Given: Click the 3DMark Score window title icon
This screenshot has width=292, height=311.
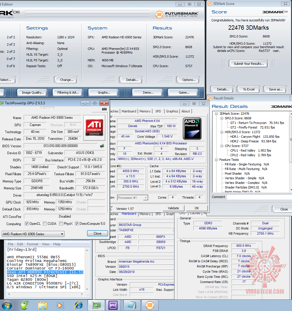Looking at the screenshot, I should [210, 3].
